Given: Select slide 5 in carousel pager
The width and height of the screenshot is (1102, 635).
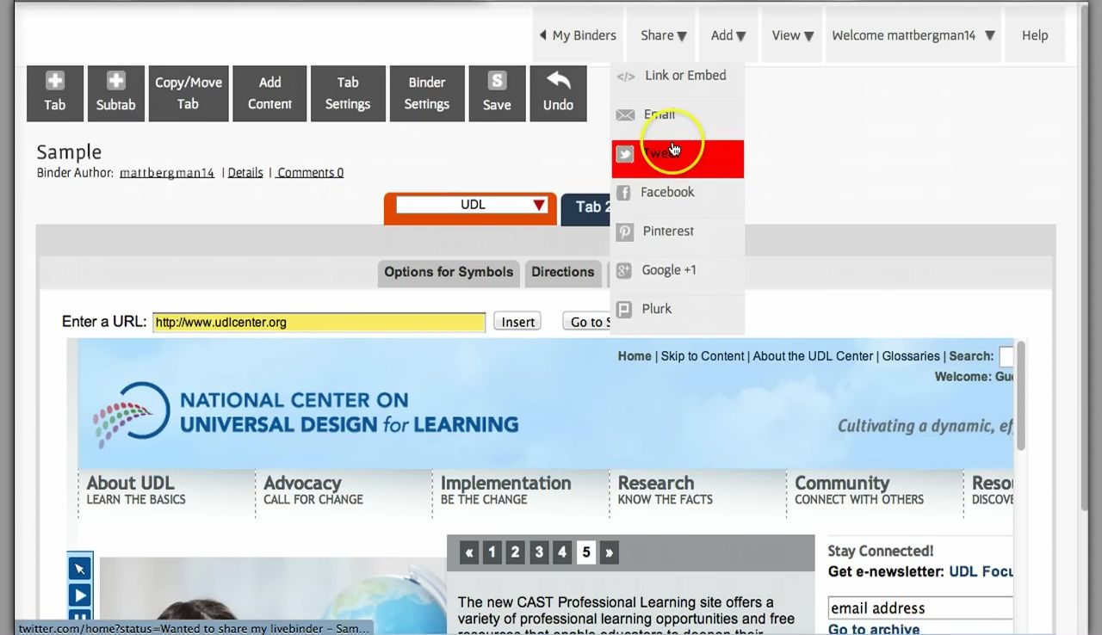Looking at the screenshot, I should click(586, 552).
